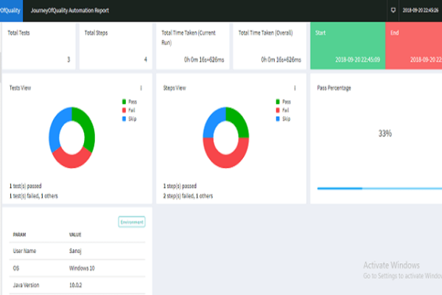Click Total Time Taken (Current Run) card
This screenshot has width=442, height=295.
[192, 46]
